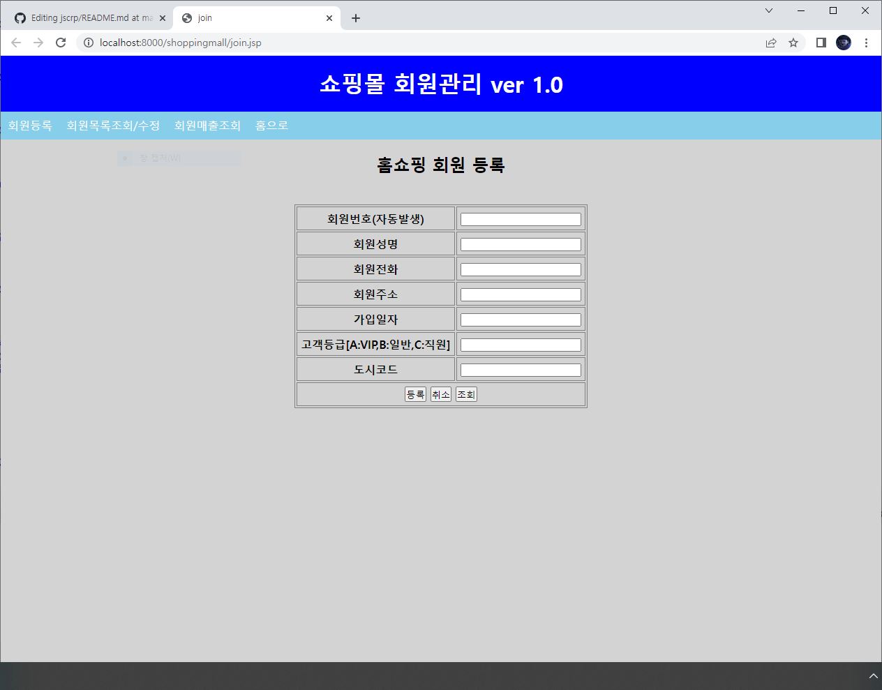Click the 회원성명 name input field
The width and height of the screenshot is (882, 690).
click(520, 243)
